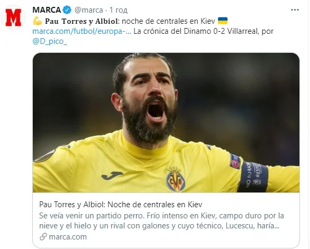Viewport: 310px width, 249px height.
Task: Click the MARCA account name
Action: [x=47, y=10]
